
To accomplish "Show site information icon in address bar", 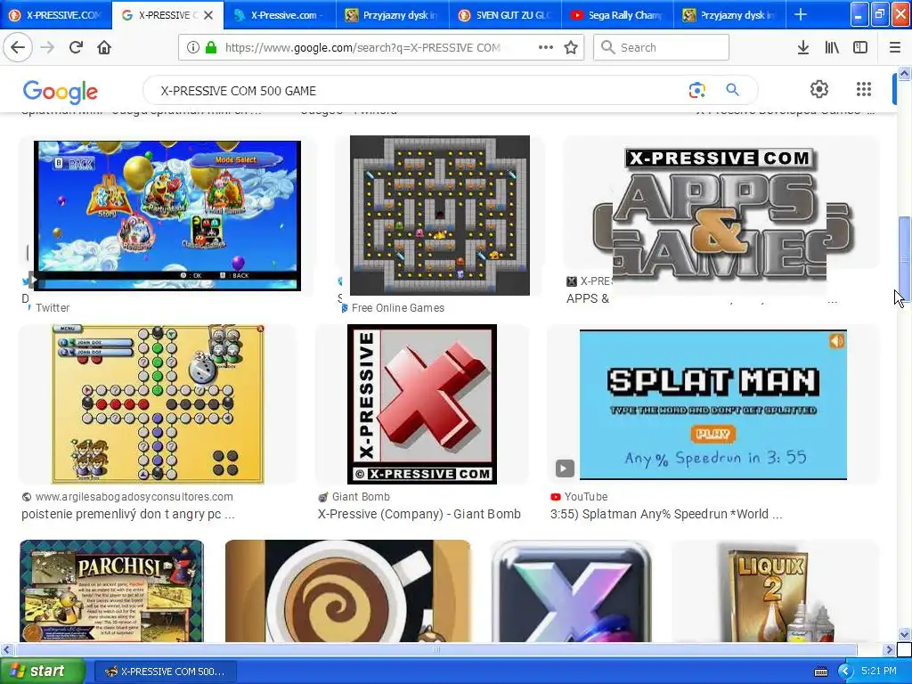I will 192,48.
